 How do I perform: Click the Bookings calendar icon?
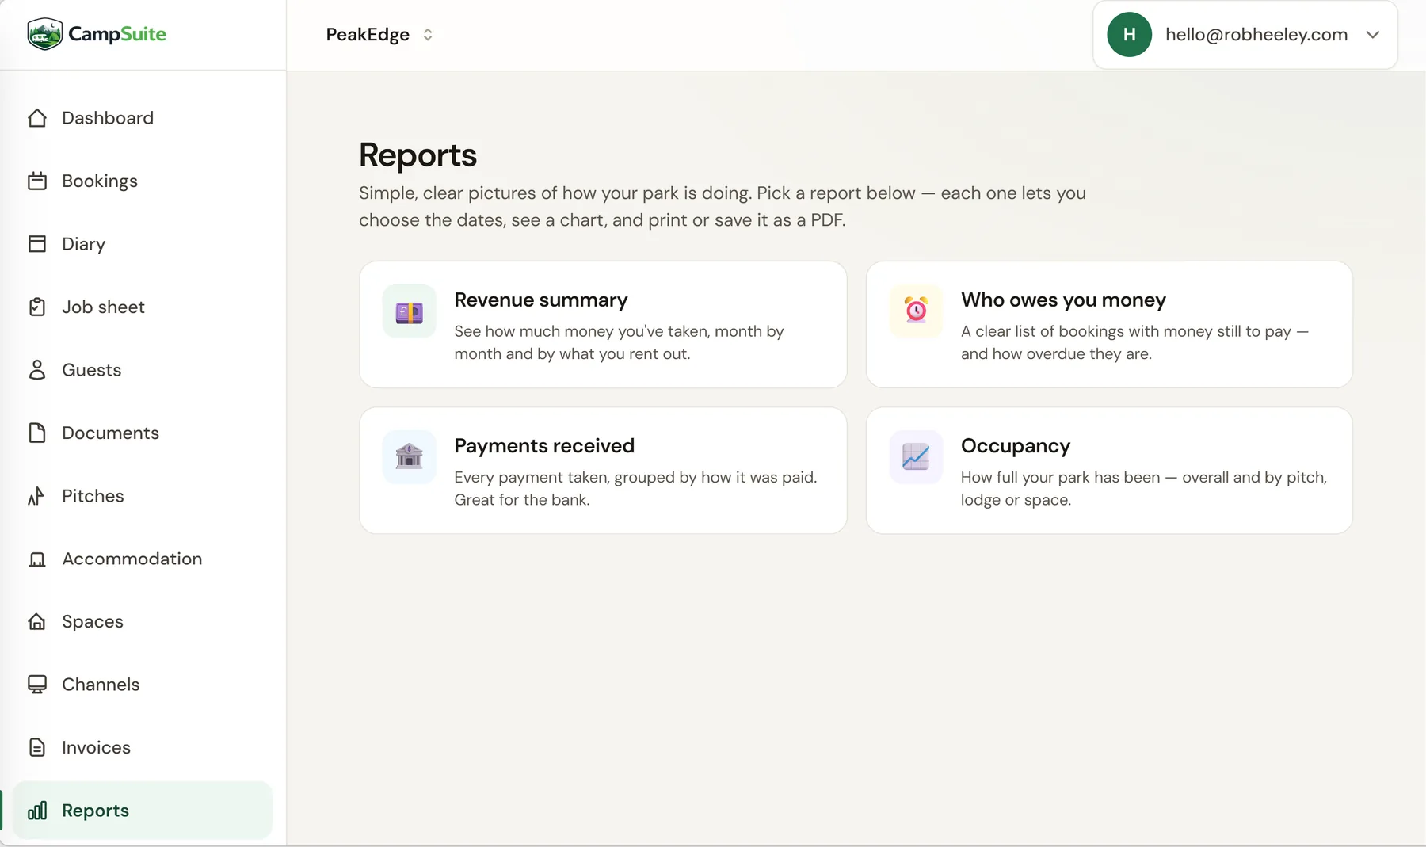click(x=37, y=181)
